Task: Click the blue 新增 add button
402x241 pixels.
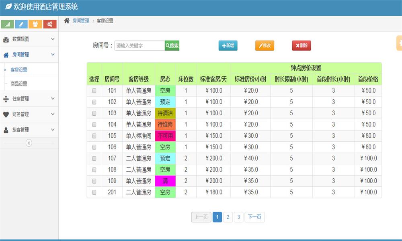Action: coord(228,45)
